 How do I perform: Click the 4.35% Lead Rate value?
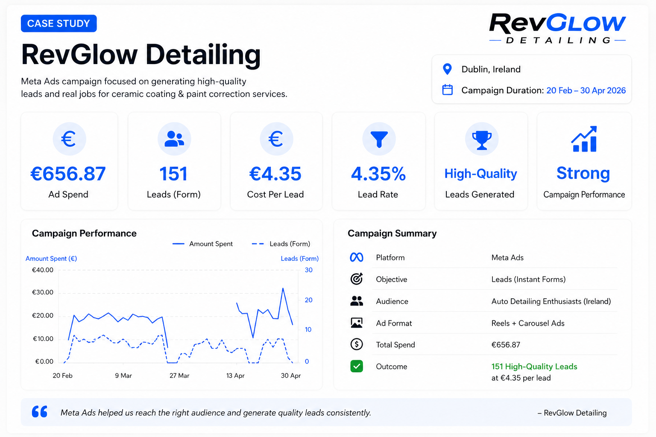[x=378, y=174]
